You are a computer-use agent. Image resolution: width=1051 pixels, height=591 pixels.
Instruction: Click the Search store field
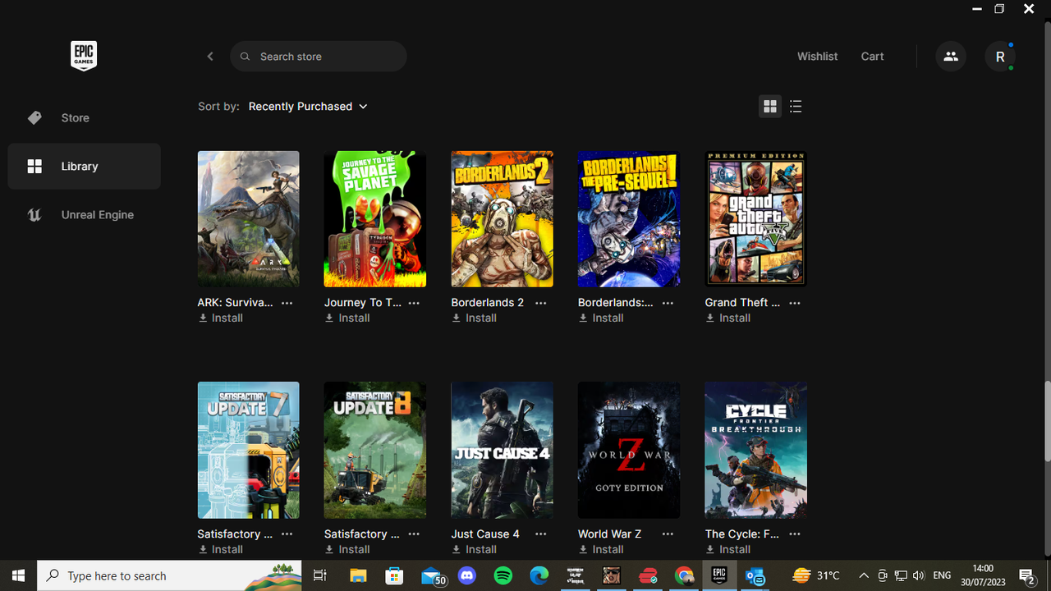(x=319, y=57)
